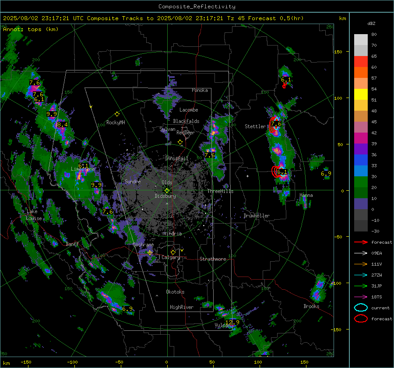This screenshot has width=394, height=368.
Task: Pick the light blue 33 dBZ swatch
Action: pos(361,171)
